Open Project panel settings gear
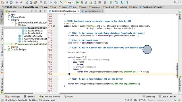The height and width of the screenshot is (102, 182). point(40,11)
